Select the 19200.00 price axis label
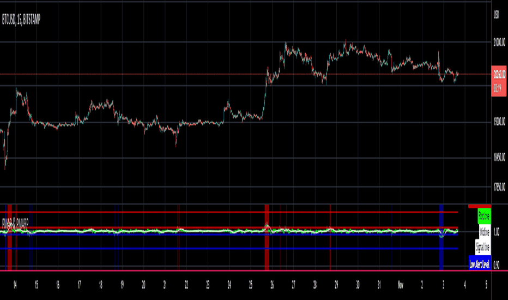This screenshot has width=508, height=300. [x=499, y=122]
